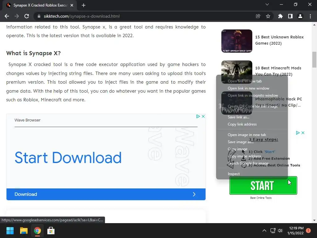Click the AdChoices icon on sidebar ad

[298, 133]
